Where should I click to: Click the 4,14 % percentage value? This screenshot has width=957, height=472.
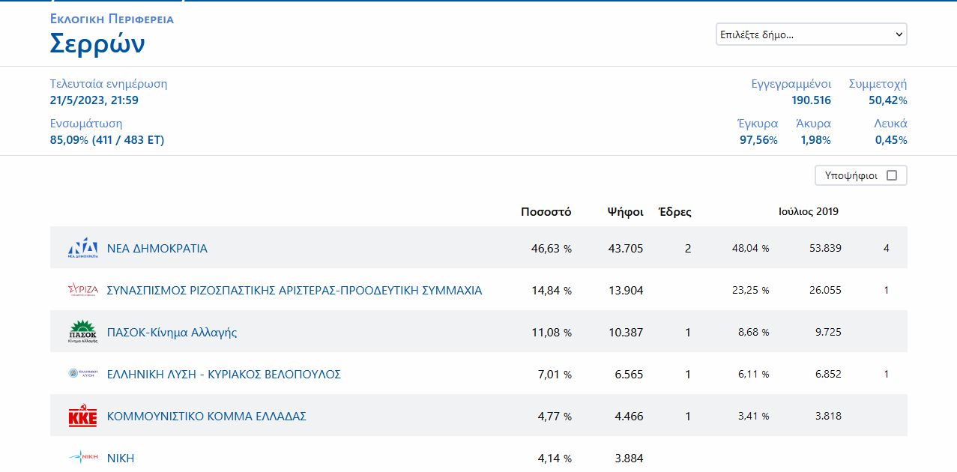click(555, 459)
